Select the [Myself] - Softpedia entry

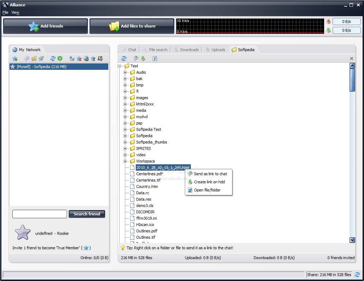(59, 67)
